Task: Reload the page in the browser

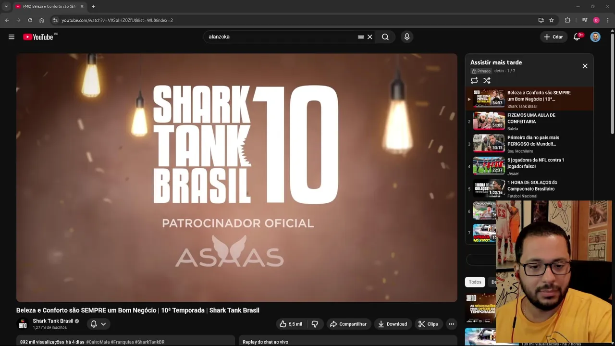Action: pyautogui.click(x=30, y=20)
